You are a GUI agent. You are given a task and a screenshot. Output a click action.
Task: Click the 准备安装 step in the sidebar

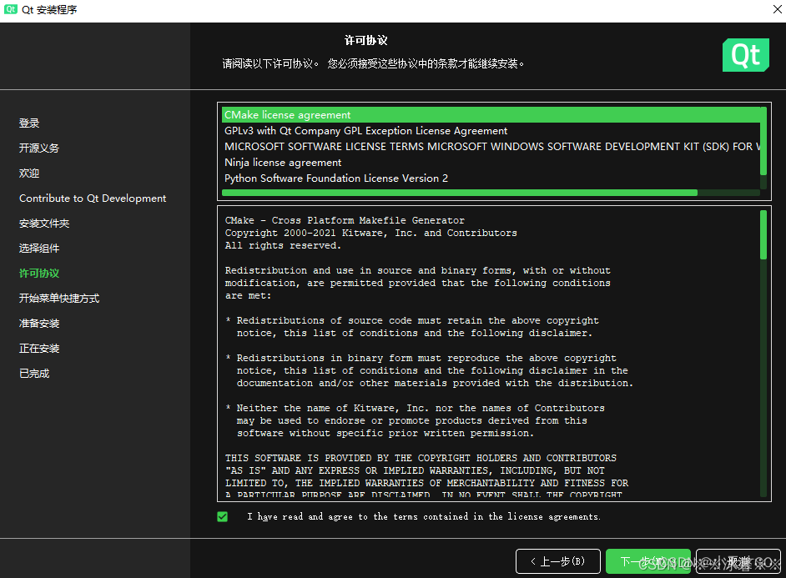pos(39,324)
